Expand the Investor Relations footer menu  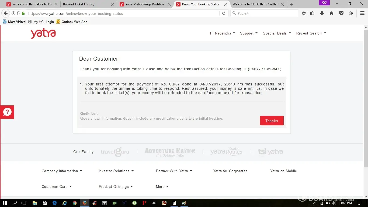click(x=116, y=171)
